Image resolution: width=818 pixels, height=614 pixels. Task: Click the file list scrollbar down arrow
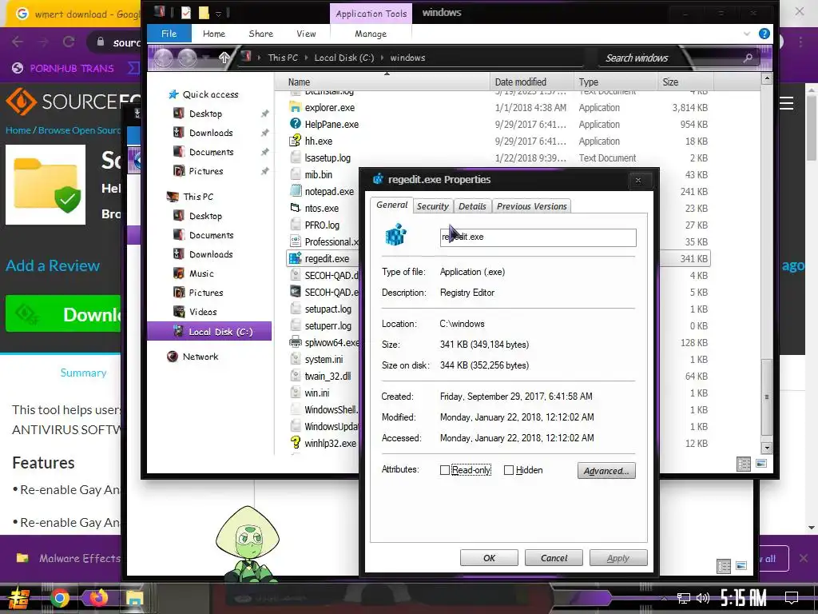tap(766, 448)
